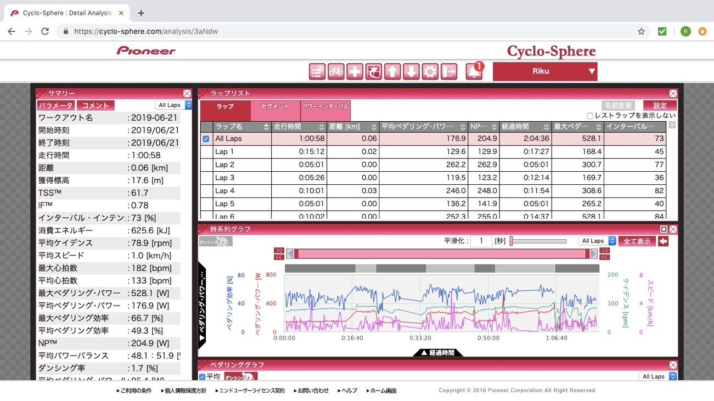The height and width of the screenshot is (401, 714).
Task: Open notifications via the bell icon
Action: click(474, 71)
